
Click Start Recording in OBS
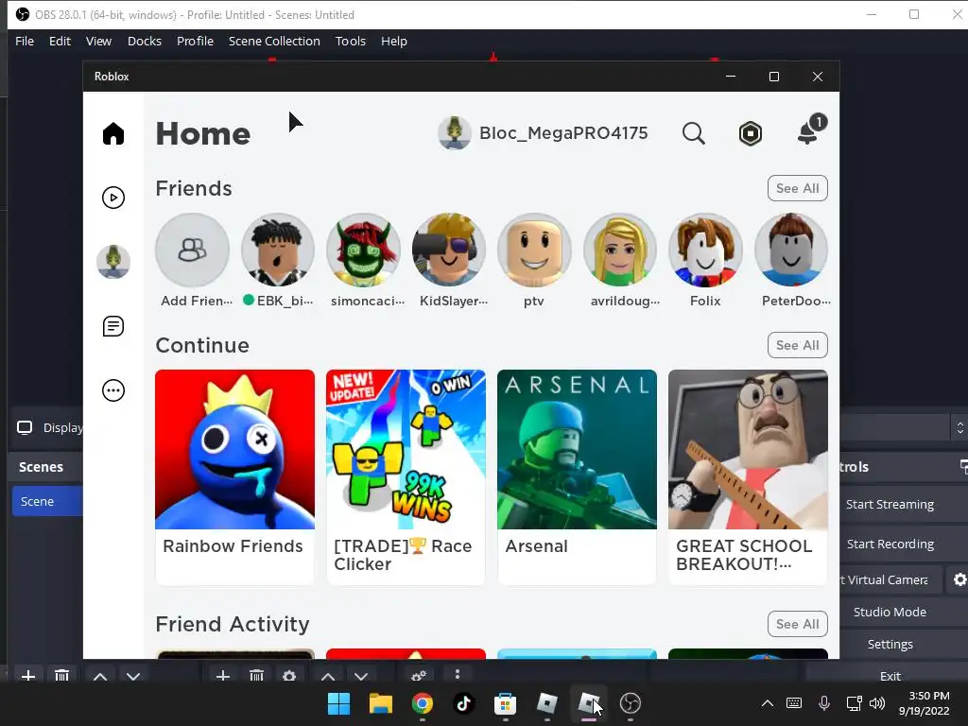890,544
